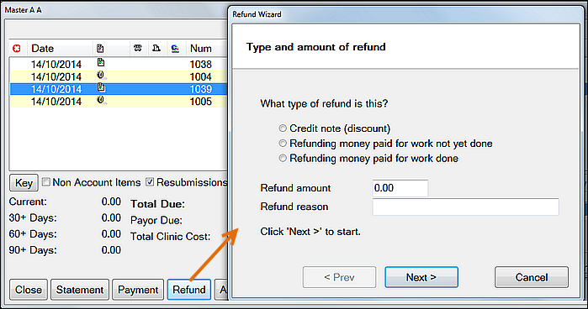Click the red cancel icon column header
The height and width of the screenshot is (309, 588).
(x=17, y=49)
